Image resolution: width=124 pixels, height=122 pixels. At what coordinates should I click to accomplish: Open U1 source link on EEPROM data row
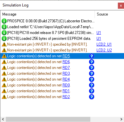click(x=99, y=39)
